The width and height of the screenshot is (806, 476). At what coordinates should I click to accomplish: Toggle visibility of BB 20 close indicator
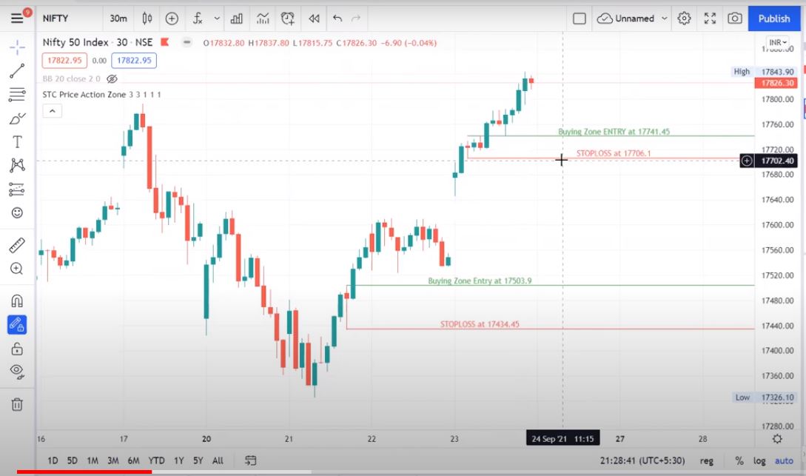point(112,78)
